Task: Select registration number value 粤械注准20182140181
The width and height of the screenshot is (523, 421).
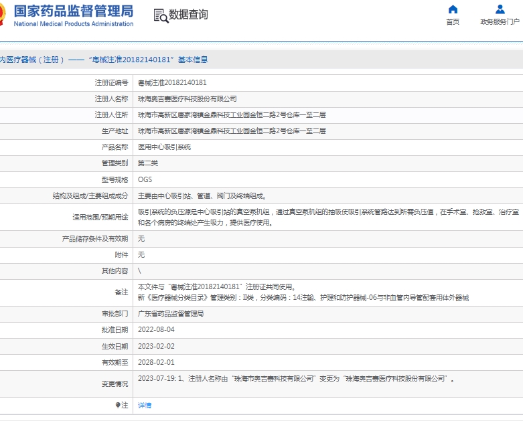Action: (172, 82)
